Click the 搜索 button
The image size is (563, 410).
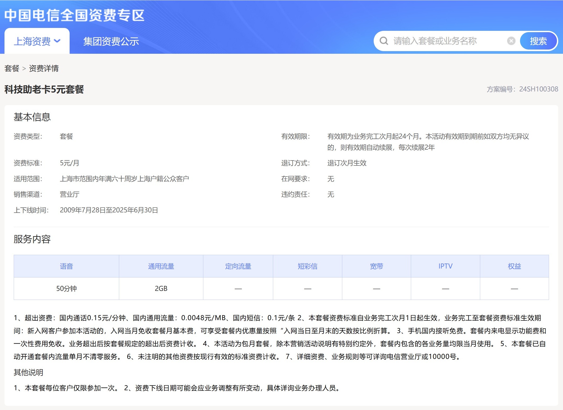click(538, 41)
